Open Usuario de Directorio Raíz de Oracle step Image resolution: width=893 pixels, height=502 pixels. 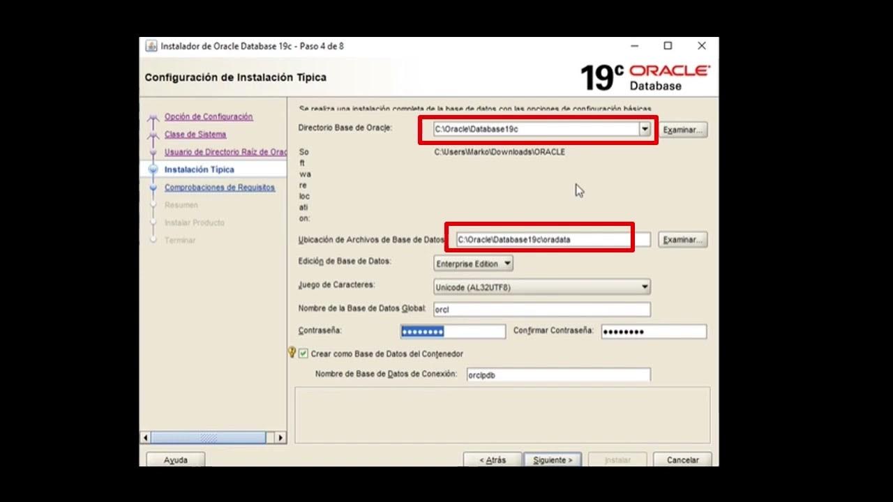[x=225, y=151]
